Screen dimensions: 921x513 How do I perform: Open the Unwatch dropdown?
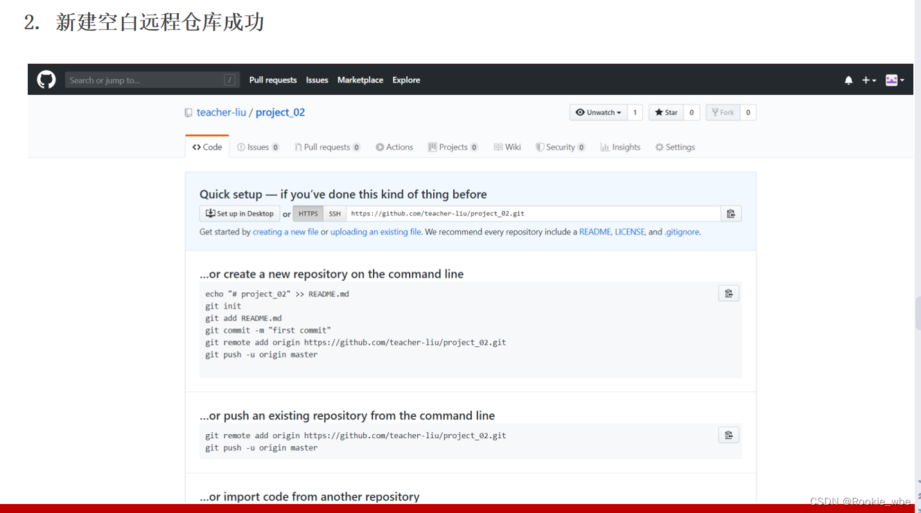click(599, 112)
